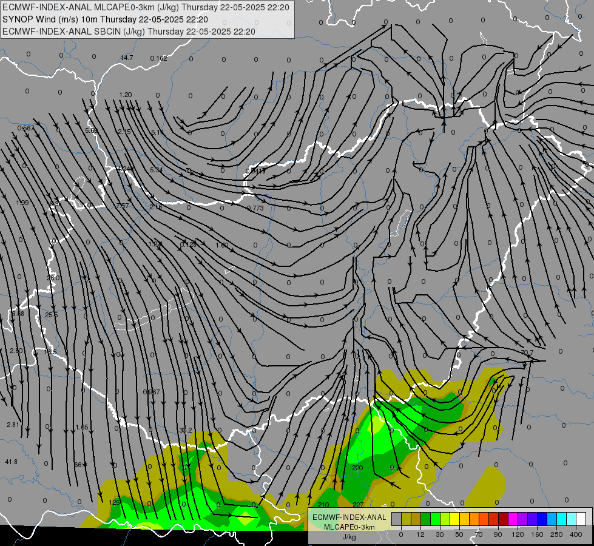Pick the bright green legend swatch
Screen dimensions: 594x546
[435, 519]
